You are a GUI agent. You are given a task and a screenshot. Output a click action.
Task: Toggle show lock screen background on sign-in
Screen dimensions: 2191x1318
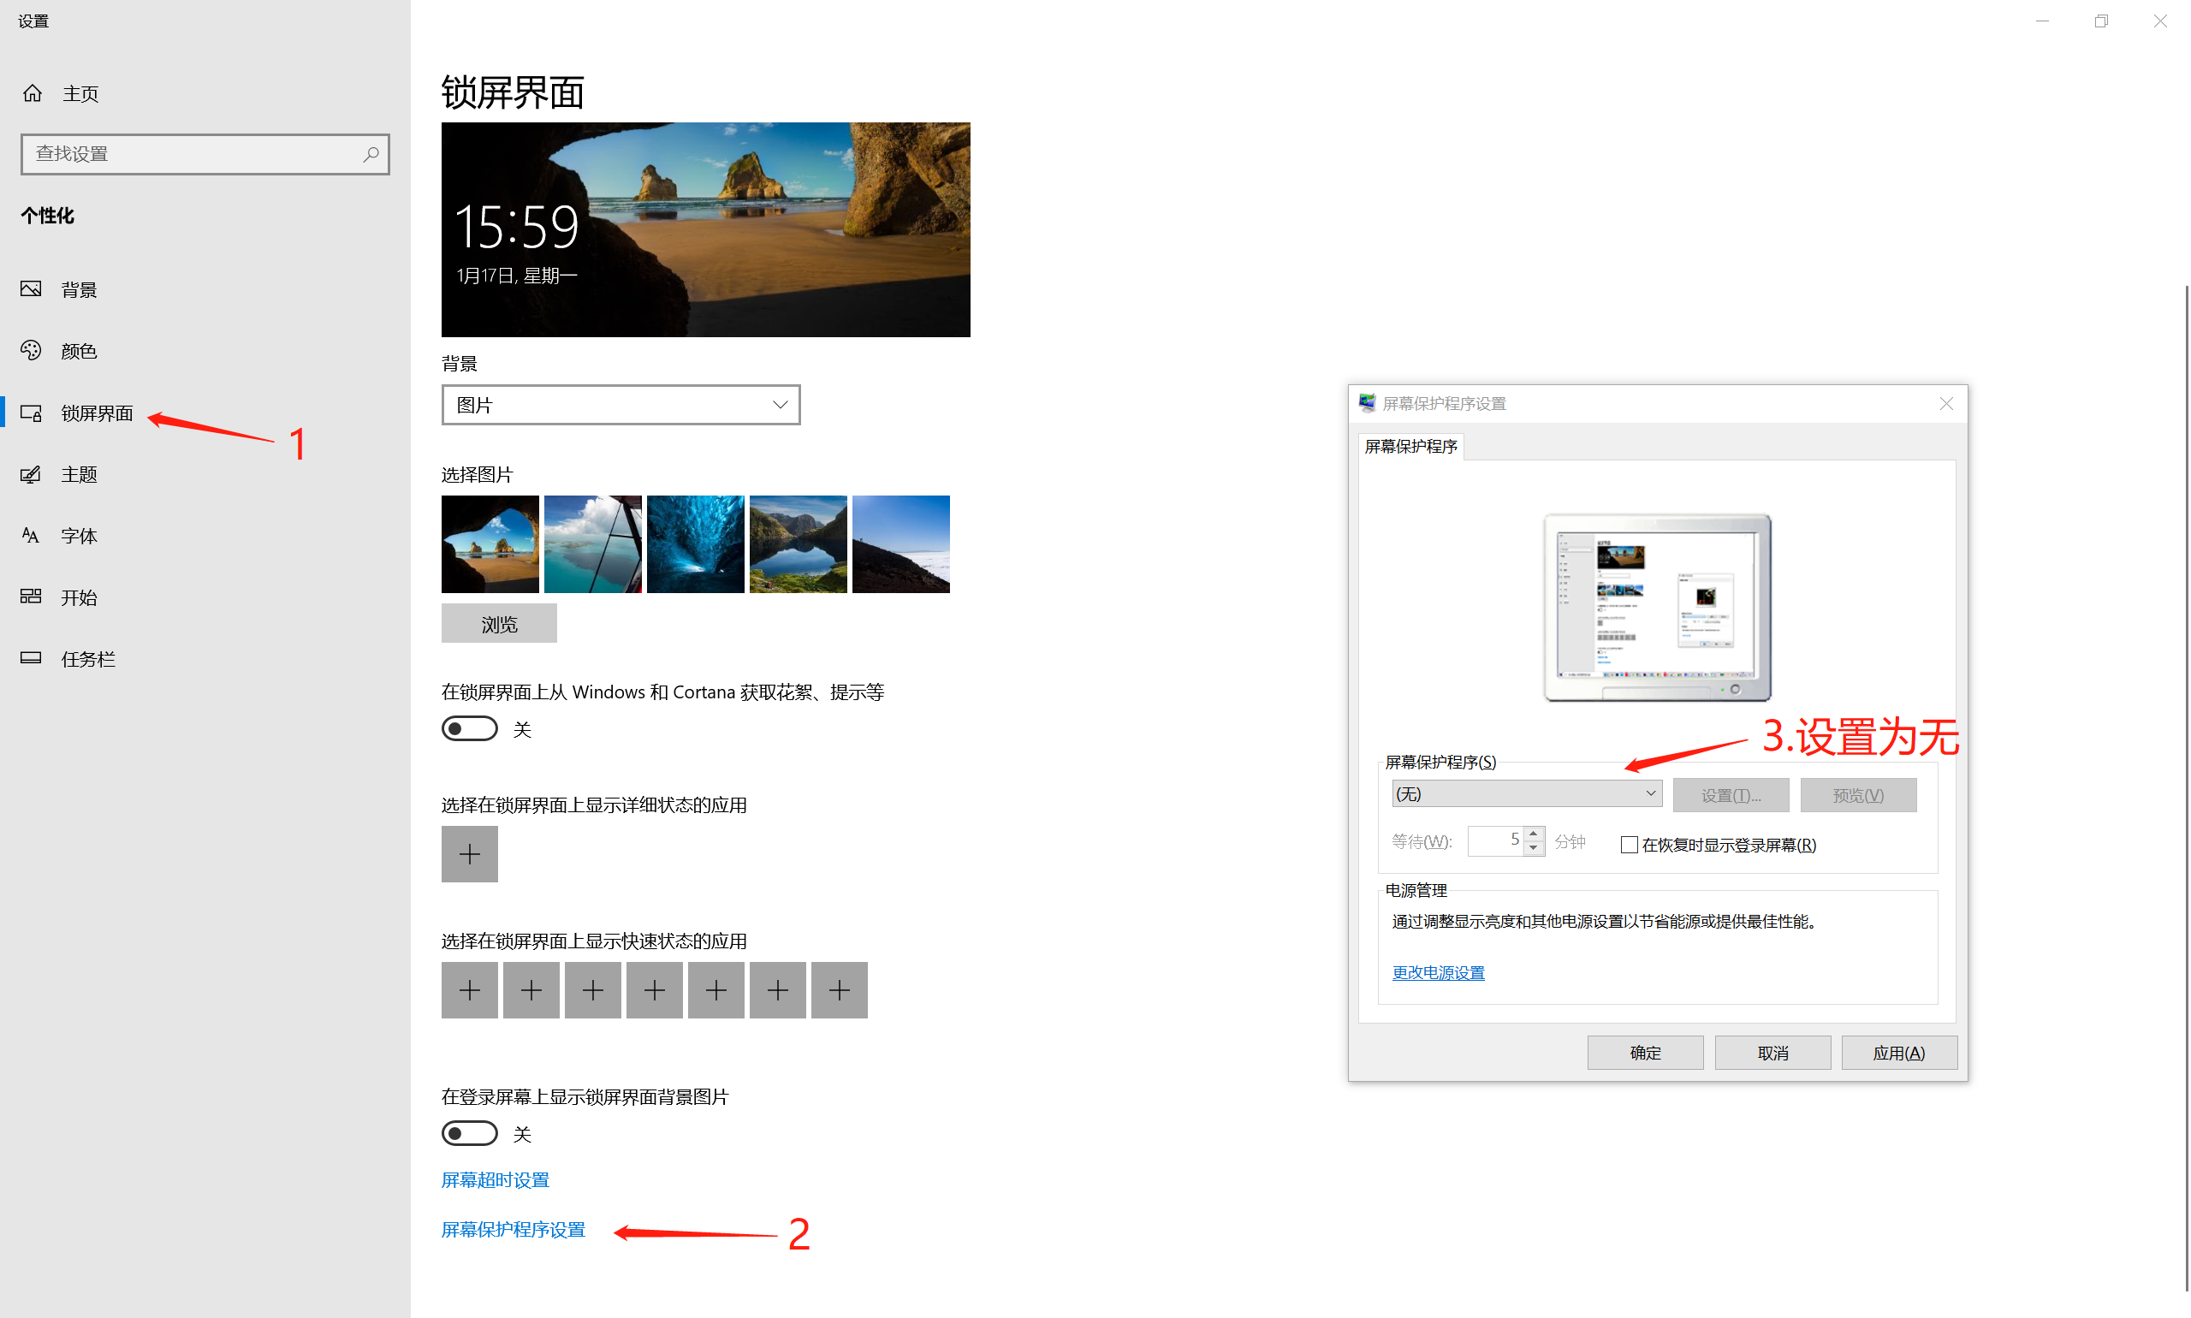[x=469, y=1134]
